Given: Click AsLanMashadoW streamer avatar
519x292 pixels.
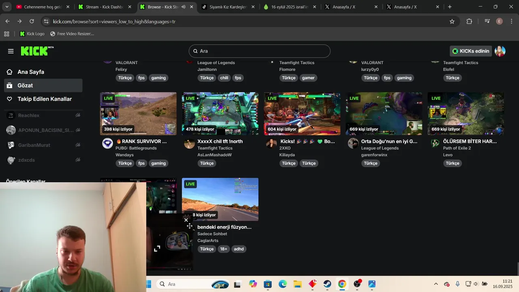Looking at the screenshot, I should (189, 144).
